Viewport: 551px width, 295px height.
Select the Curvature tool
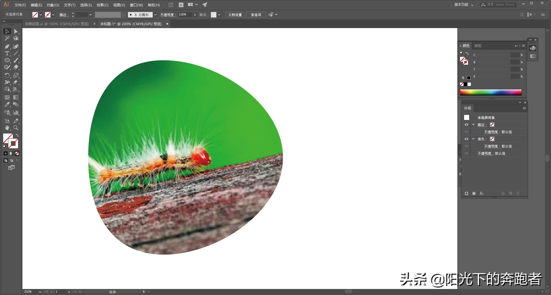click(x=16, y=47)
